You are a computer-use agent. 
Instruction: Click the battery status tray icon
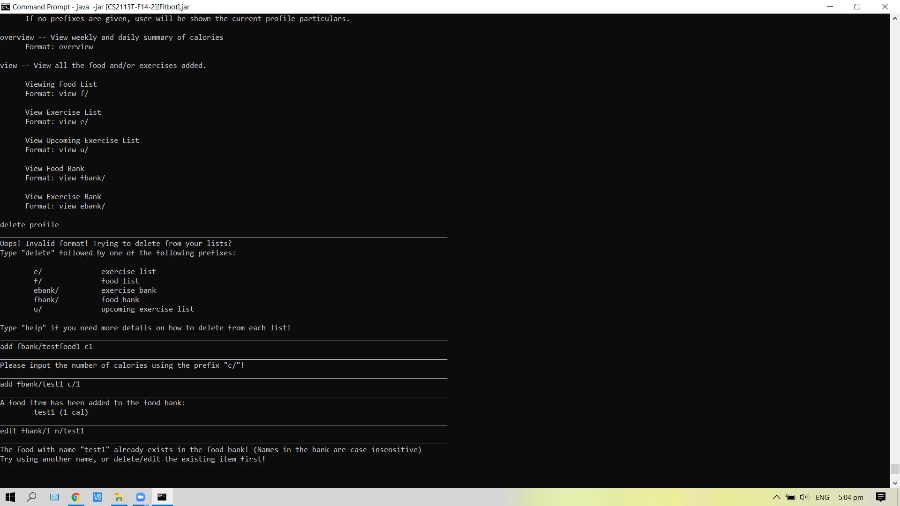point(791,497)
